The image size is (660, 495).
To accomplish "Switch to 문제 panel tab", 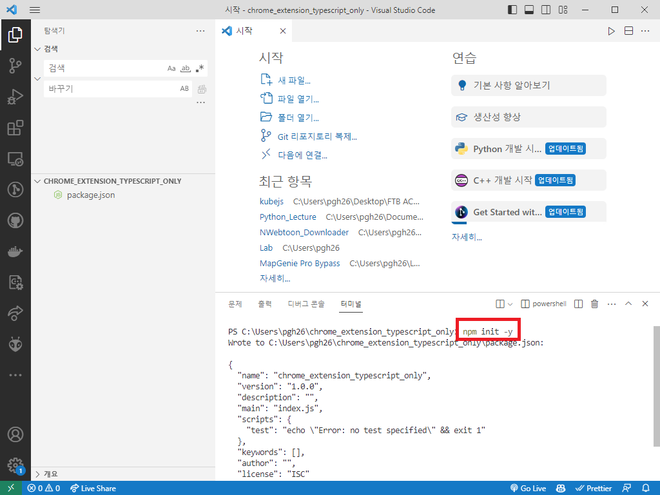I will pos(235,304).
